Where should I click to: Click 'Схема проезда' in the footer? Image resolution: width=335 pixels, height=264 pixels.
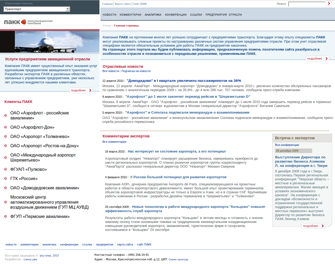pos(178,259)
